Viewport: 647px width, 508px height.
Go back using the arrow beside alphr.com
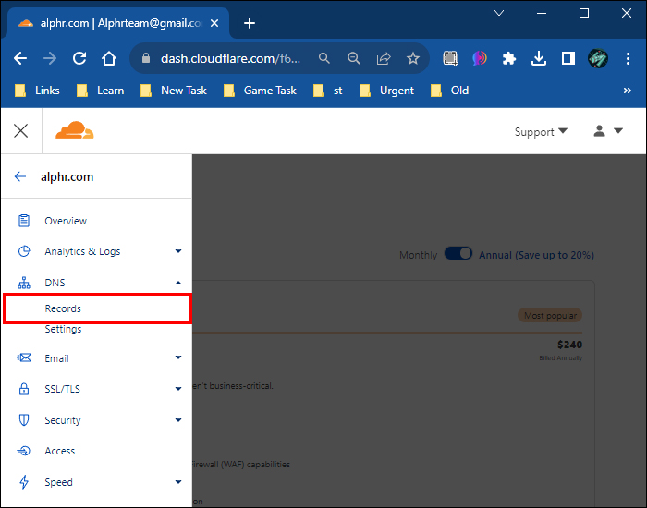click(x=19, y=177)
